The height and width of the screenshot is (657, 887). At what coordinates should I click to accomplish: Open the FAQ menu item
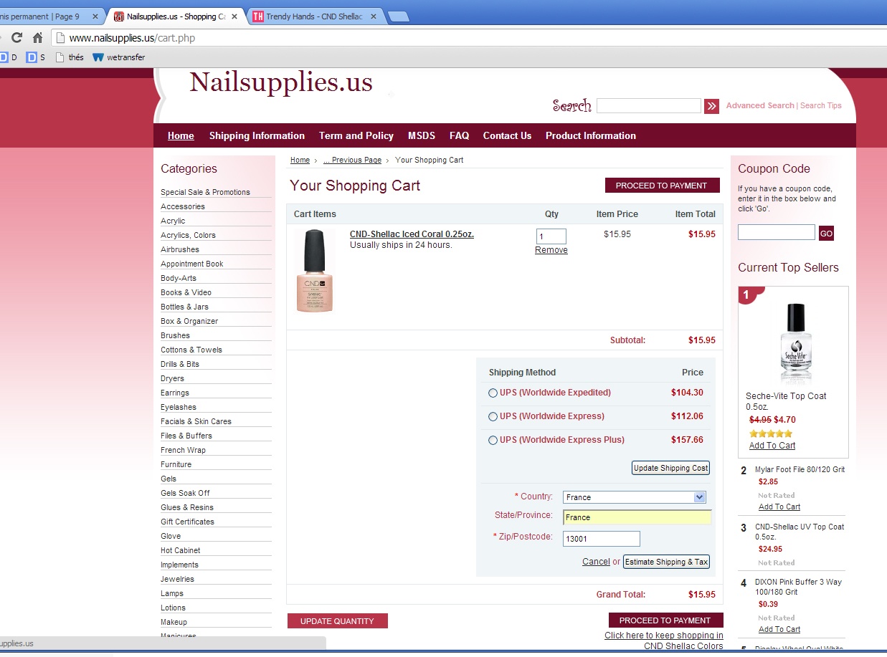459,135
